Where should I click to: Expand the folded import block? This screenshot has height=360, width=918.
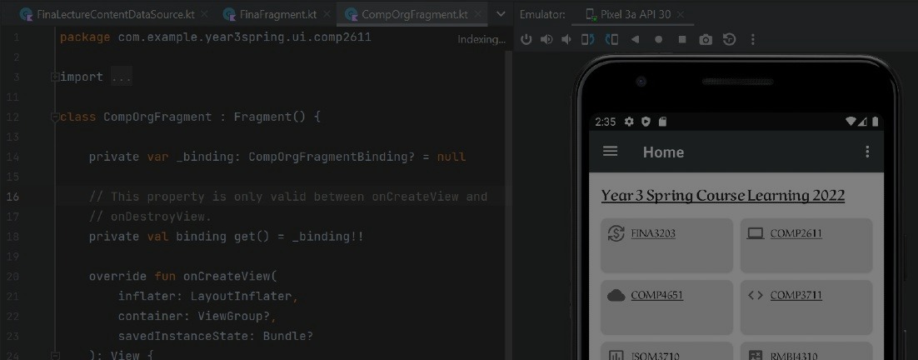(x=55, y=77)
